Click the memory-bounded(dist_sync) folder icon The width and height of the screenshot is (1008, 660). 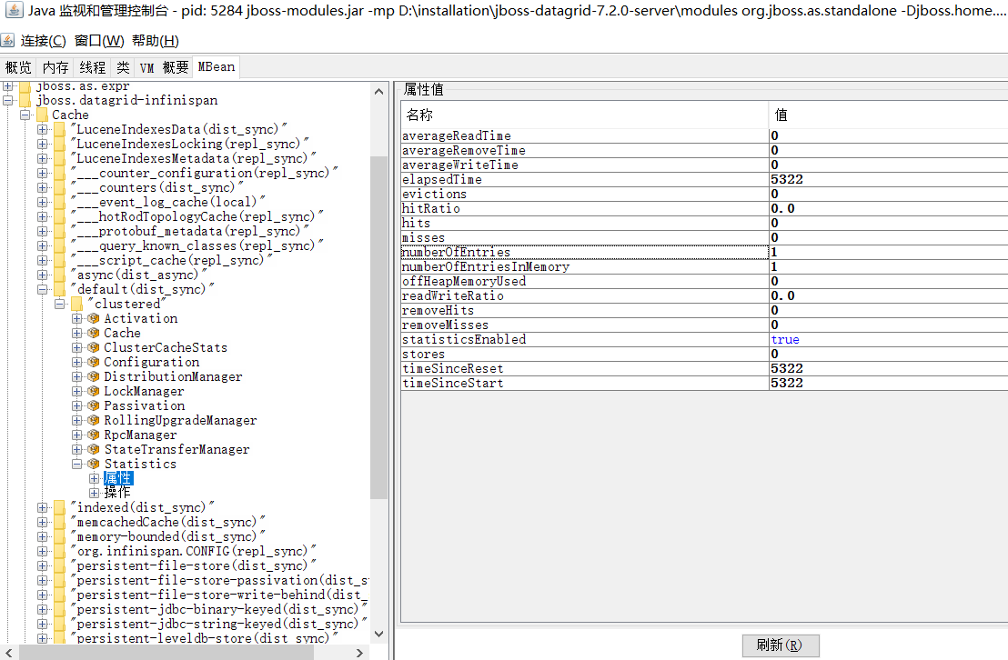click(60, 536)
